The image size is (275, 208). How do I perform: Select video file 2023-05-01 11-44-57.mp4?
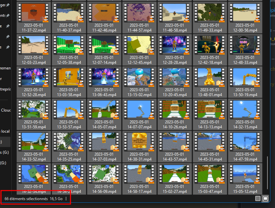click(x=139, y=17)
